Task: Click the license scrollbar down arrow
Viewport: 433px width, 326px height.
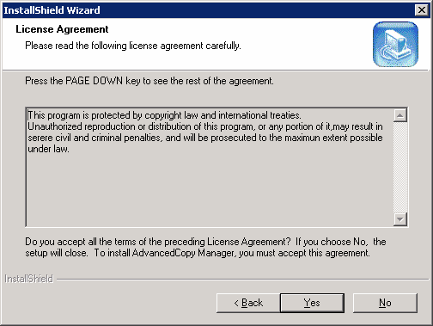Action: pyautogui.click(x=400, y=219)
